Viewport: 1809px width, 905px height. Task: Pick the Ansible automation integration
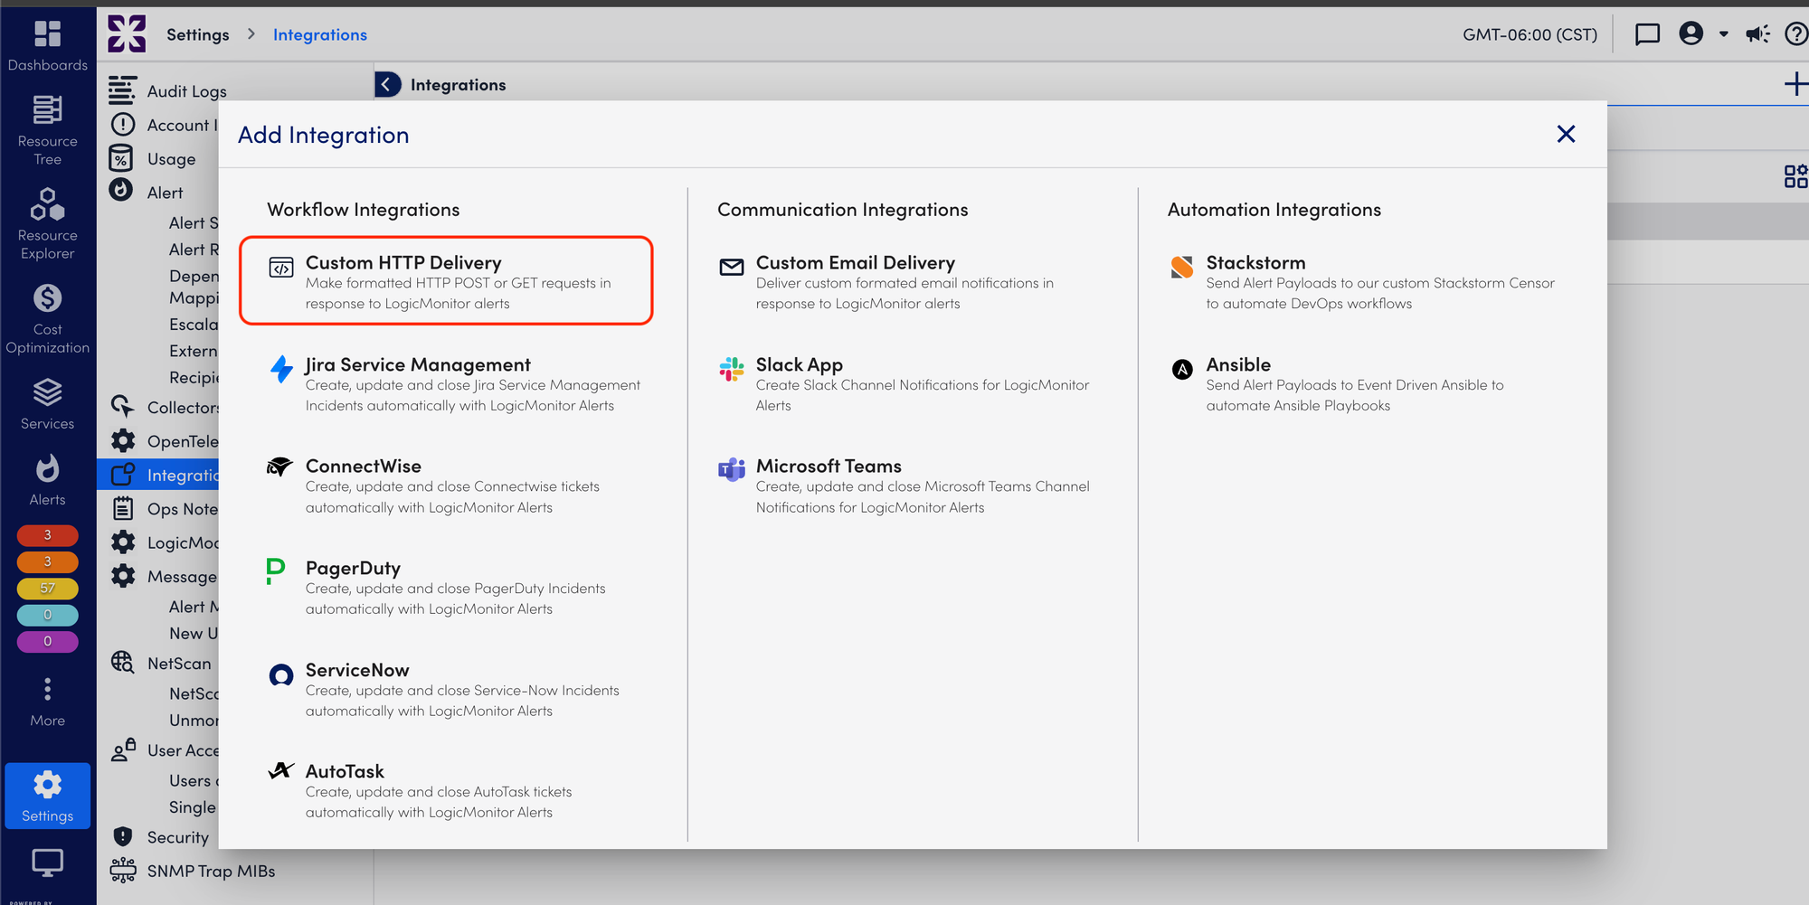1237,364
